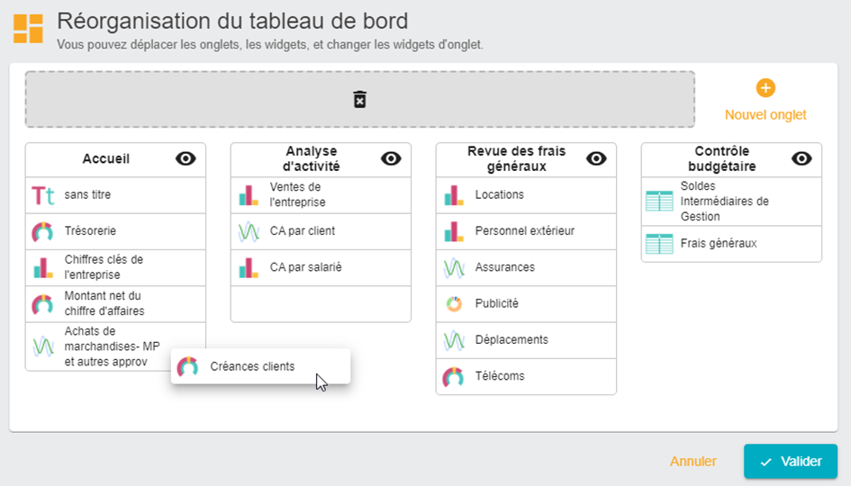Click the Annuler link

pos(693,462)
